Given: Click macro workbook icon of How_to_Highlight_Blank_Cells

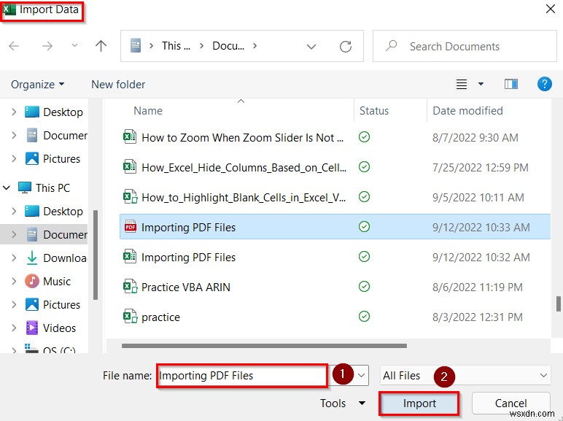Looking at the screenshot, I should point(131,197).
